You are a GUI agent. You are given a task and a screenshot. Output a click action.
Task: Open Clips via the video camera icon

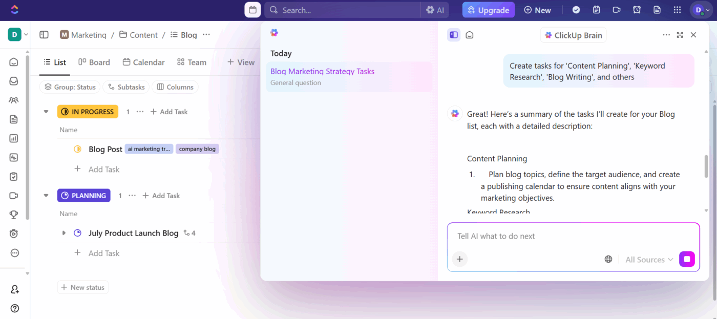pyautogui.click(x=14, y=195)
